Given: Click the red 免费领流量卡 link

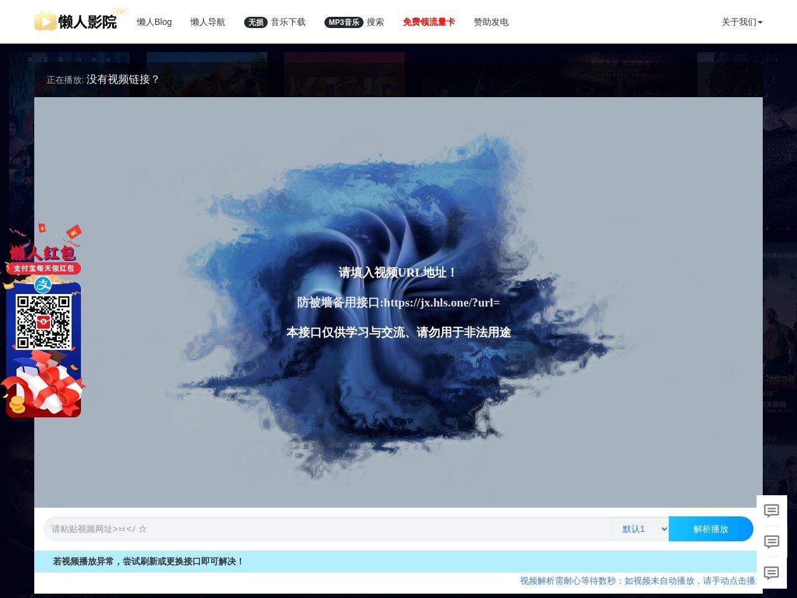Looking at the screenshot, I should click(428, 22).
